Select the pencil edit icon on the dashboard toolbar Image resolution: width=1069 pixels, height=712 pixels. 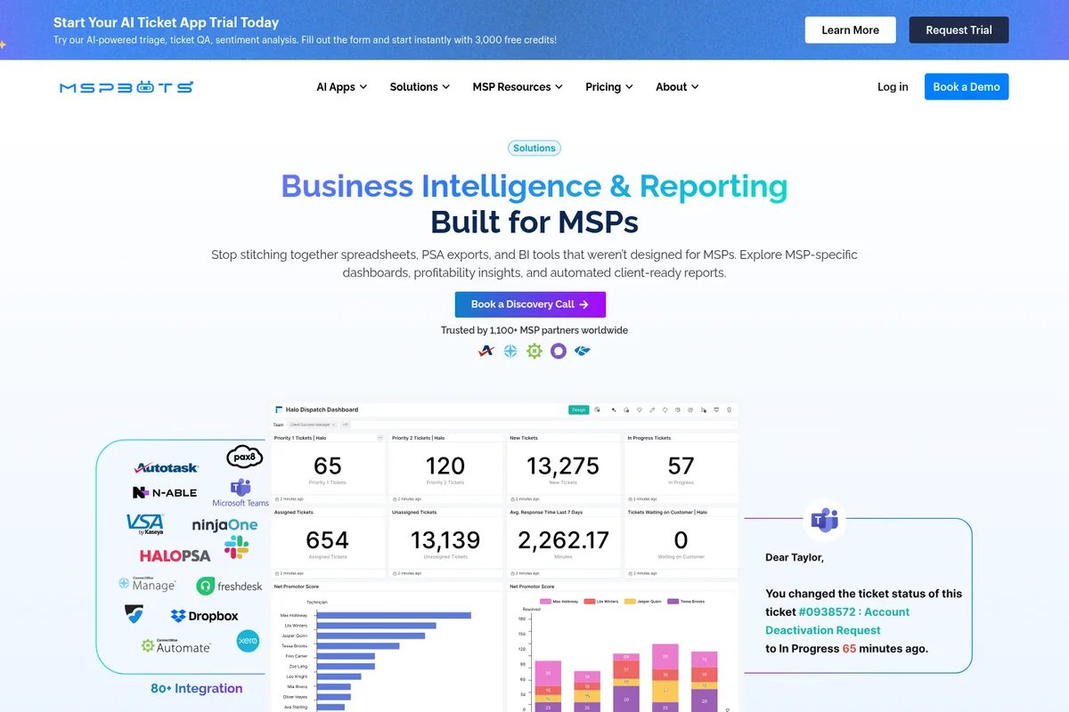coord(653,410)
